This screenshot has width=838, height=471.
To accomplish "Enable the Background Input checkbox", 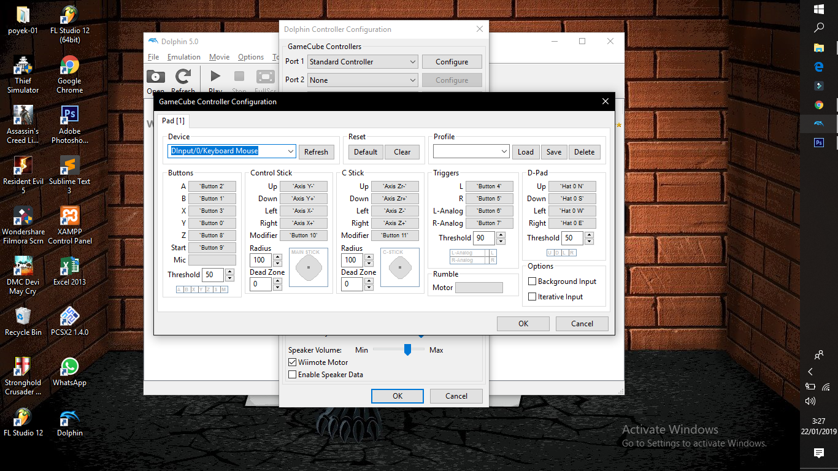I will point(532,281).
